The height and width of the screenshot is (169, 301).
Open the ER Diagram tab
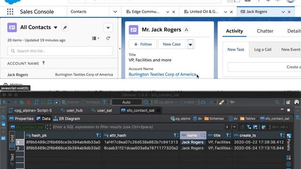tap(67, 119)
